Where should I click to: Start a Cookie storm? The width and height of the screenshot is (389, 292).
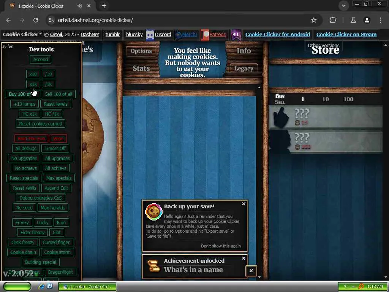(57, 252)
